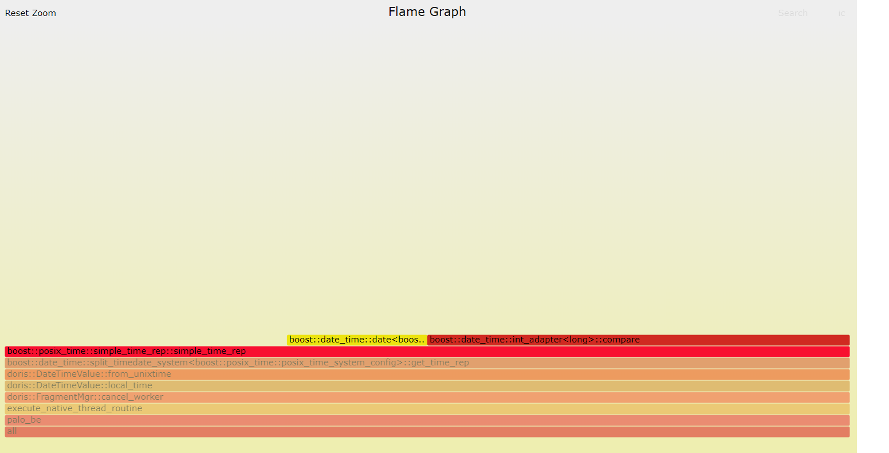Select the bright red stack frame bar
Screen dimensions: 889x453
427,352
